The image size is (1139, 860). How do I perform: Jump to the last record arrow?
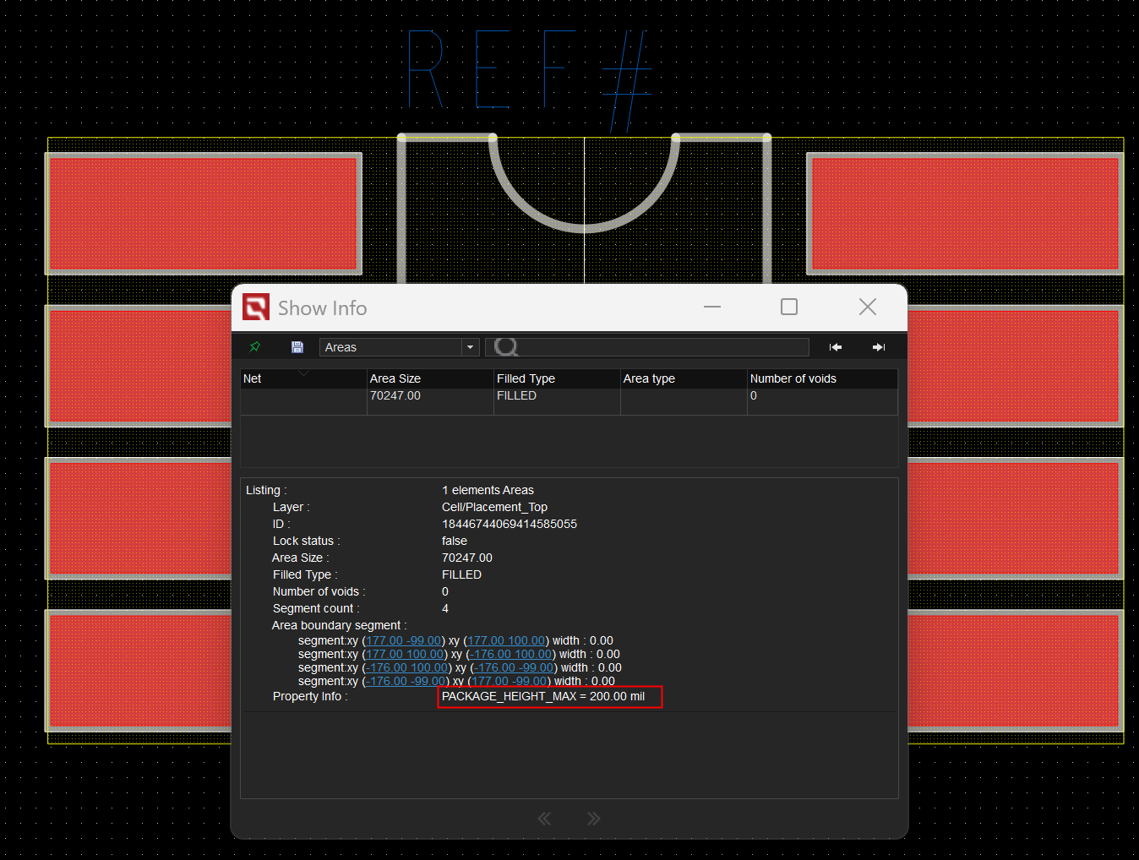point(878,347)
